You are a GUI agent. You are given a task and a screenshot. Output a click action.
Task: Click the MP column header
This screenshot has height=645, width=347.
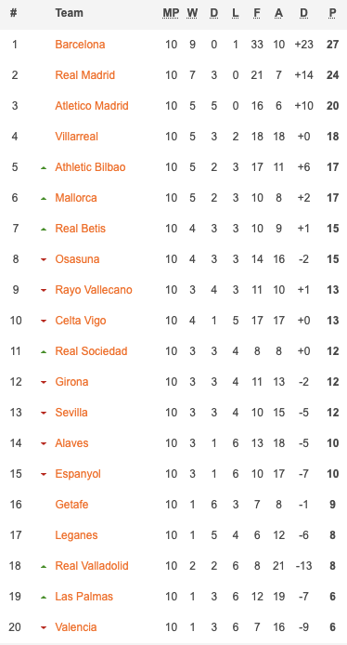[x=171, y=13]
